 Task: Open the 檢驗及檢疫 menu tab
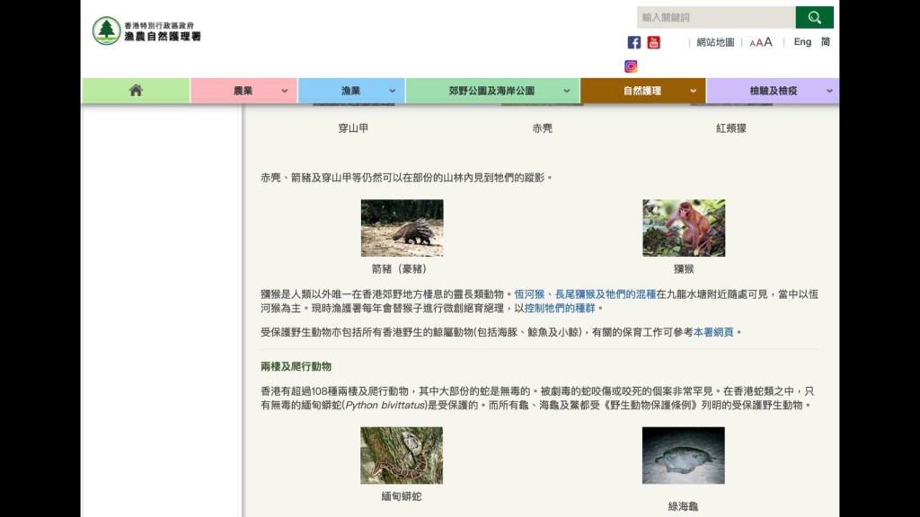coord(773,91)
